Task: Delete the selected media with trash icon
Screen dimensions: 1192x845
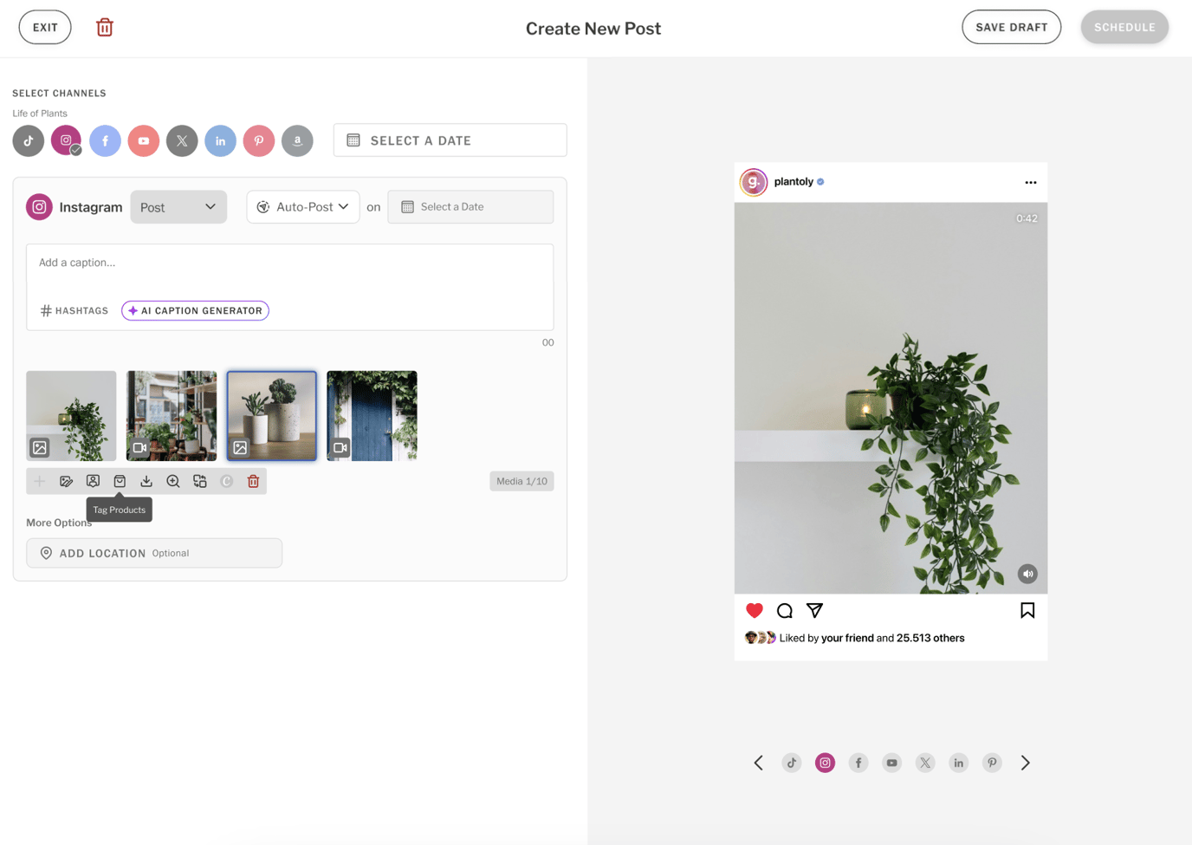Action: point(253,481)
